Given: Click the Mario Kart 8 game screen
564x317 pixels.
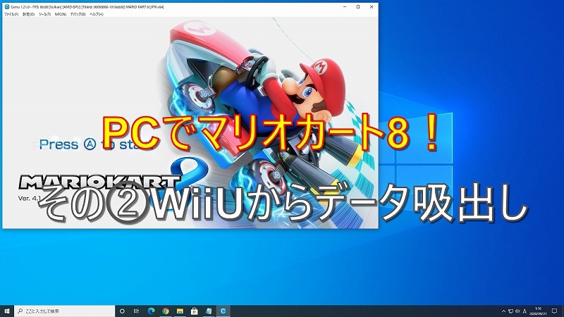Looking at the screenshot, I should pos(190,123).
